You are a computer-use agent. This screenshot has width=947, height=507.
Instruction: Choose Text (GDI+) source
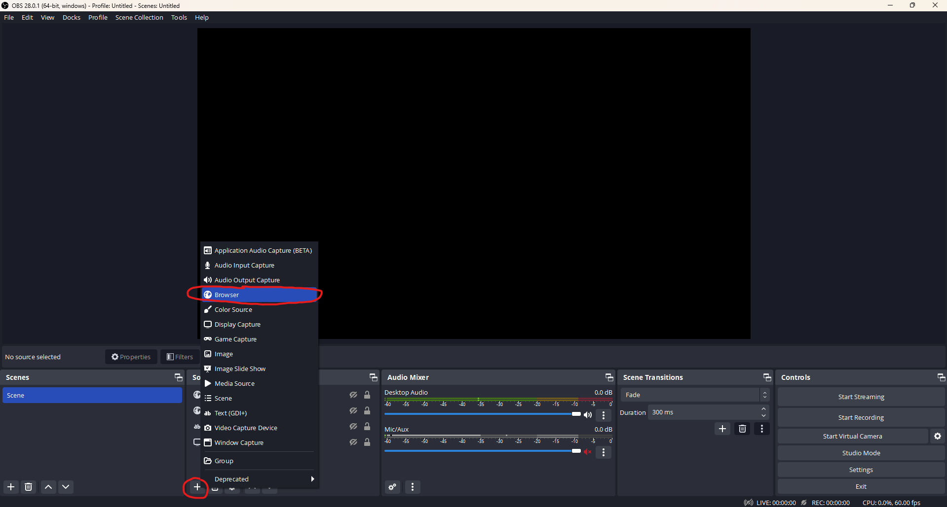coord(259,413)
